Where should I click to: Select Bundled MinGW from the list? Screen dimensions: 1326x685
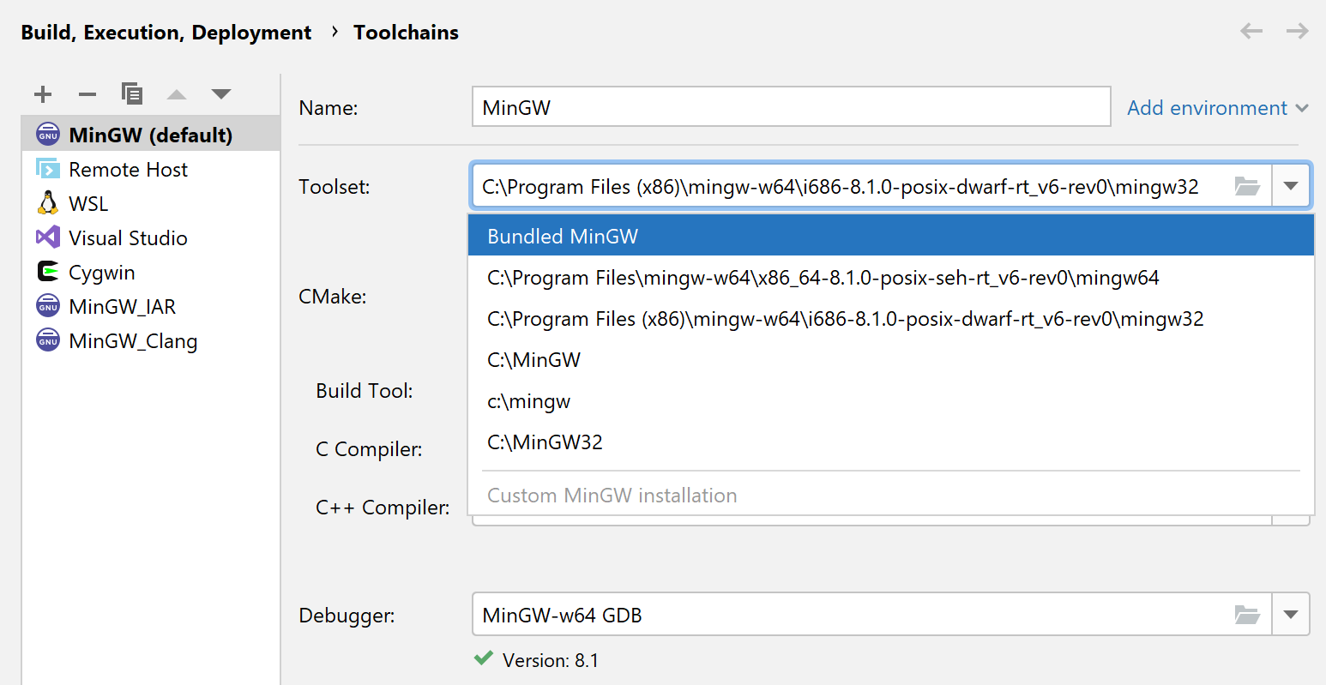563,237
